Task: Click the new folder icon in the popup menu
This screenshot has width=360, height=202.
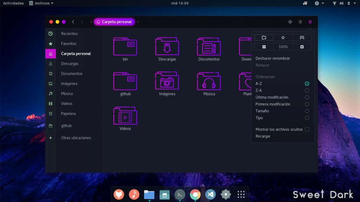Action: pyautogui.click(x=264, y=38)
